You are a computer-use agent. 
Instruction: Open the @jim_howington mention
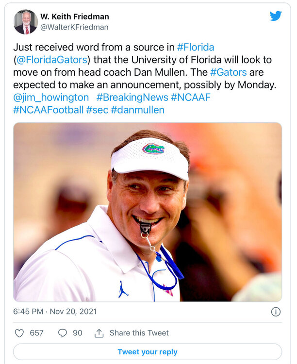coord(51,97)
